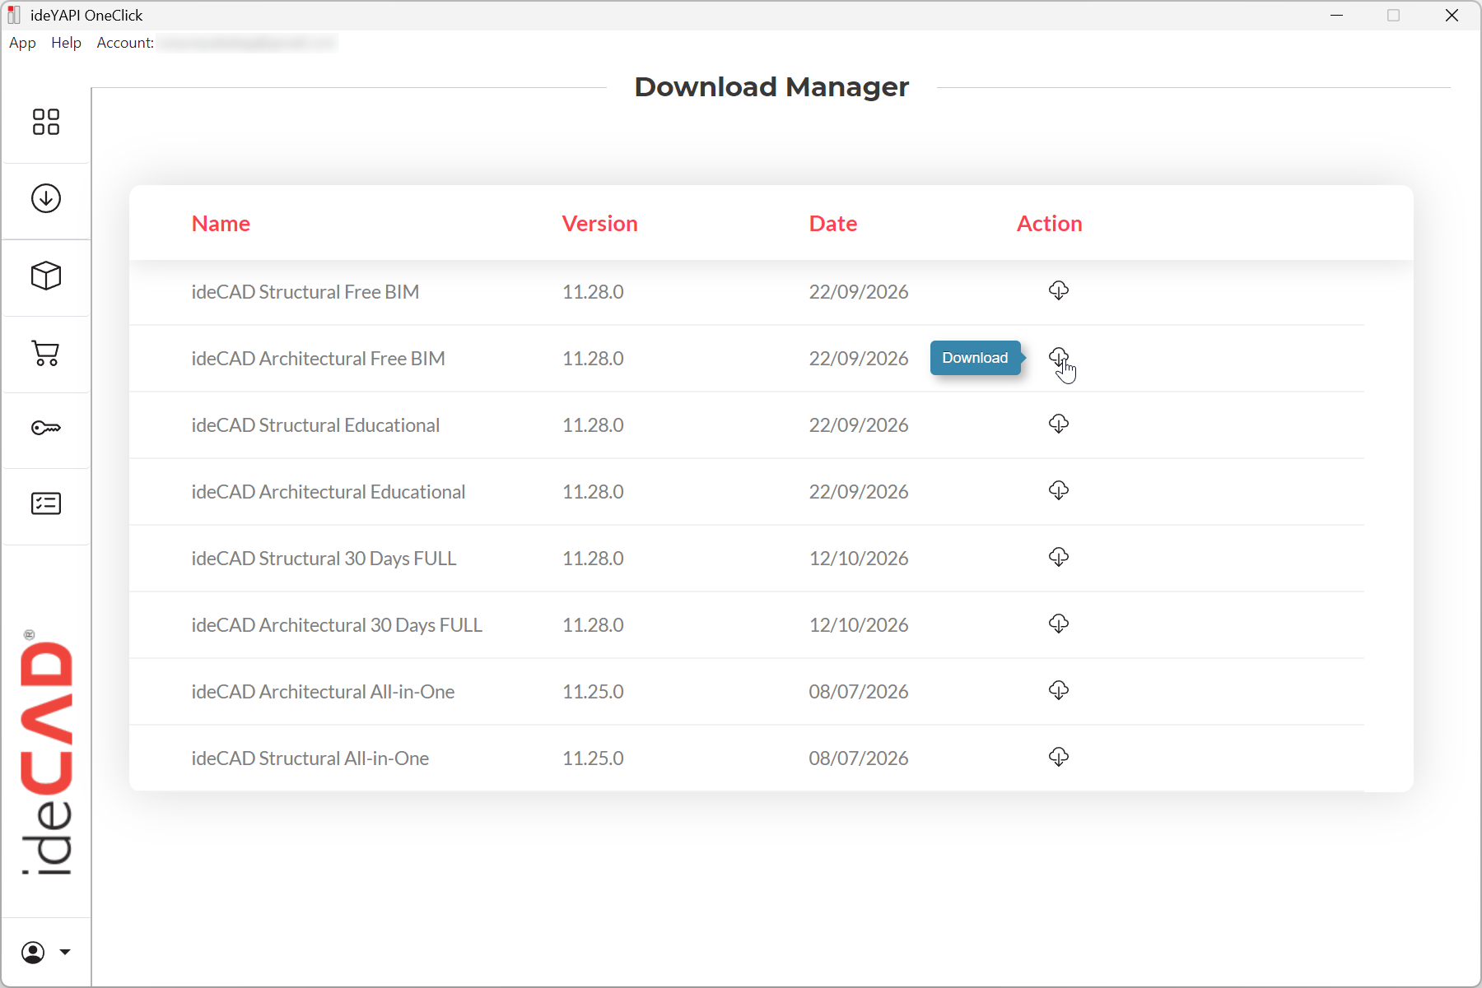This screenshot has height=988, width=1482.
Task: Select 'ideCAD Structural Free BIM' row name
Action: 305,292
